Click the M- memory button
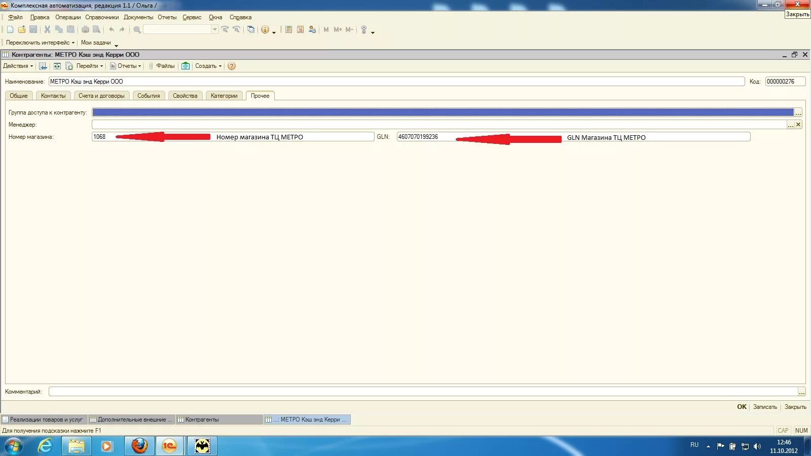This screenshot has height=456, width=811. [349, 29]
